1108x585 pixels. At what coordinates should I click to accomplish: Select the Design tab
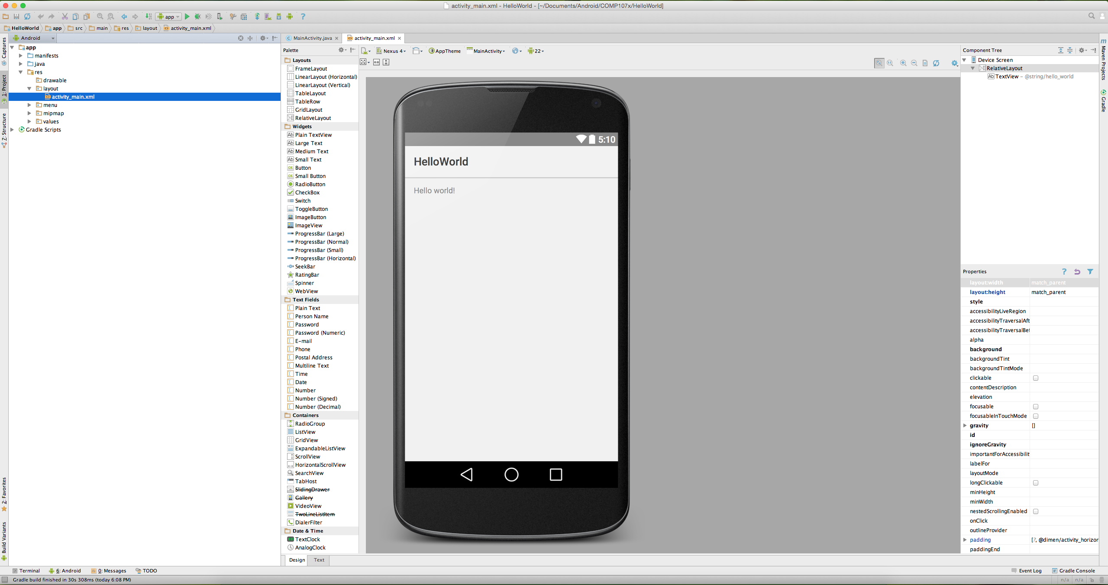tap(297, 560)
